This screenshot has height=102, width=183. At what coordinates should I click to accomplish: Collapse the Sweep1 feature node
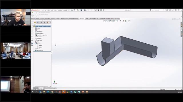tap(34, 44)
